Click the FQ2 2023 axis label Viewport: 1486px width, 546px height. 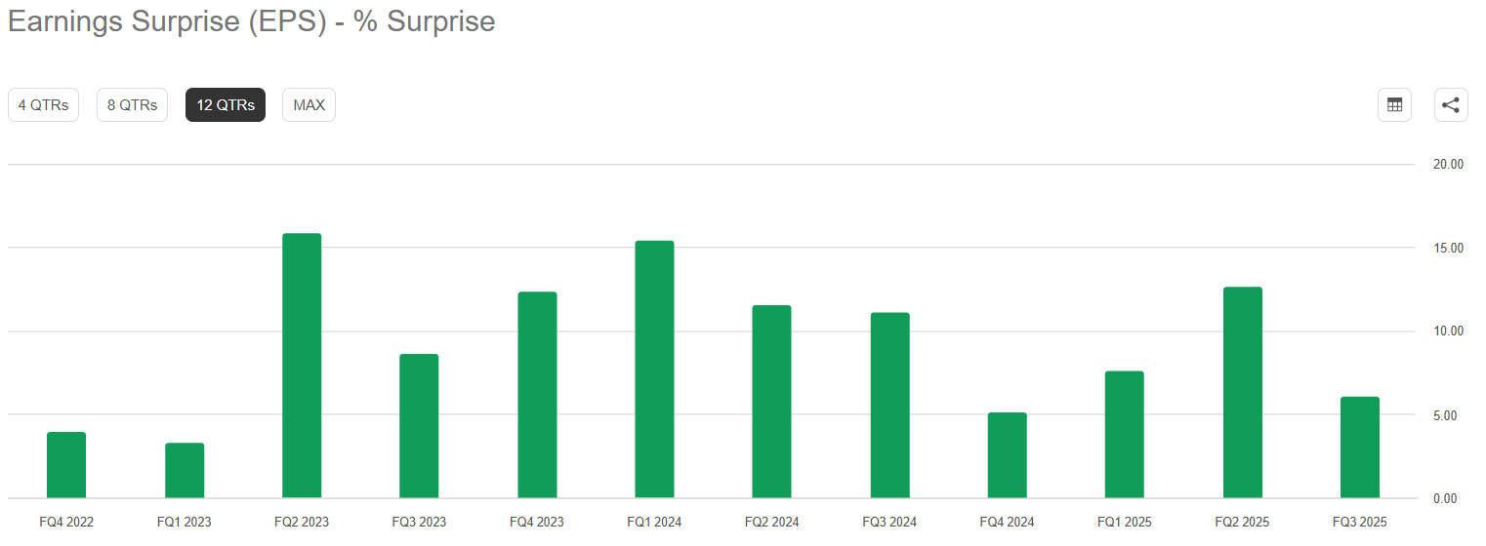302,523
